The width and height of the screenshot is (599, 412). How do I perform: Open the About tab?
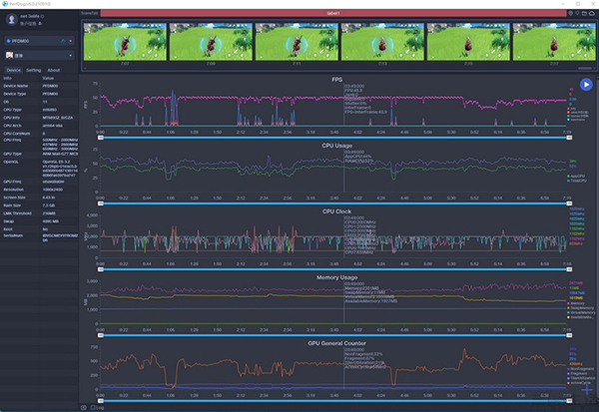[x=54, y=71]
